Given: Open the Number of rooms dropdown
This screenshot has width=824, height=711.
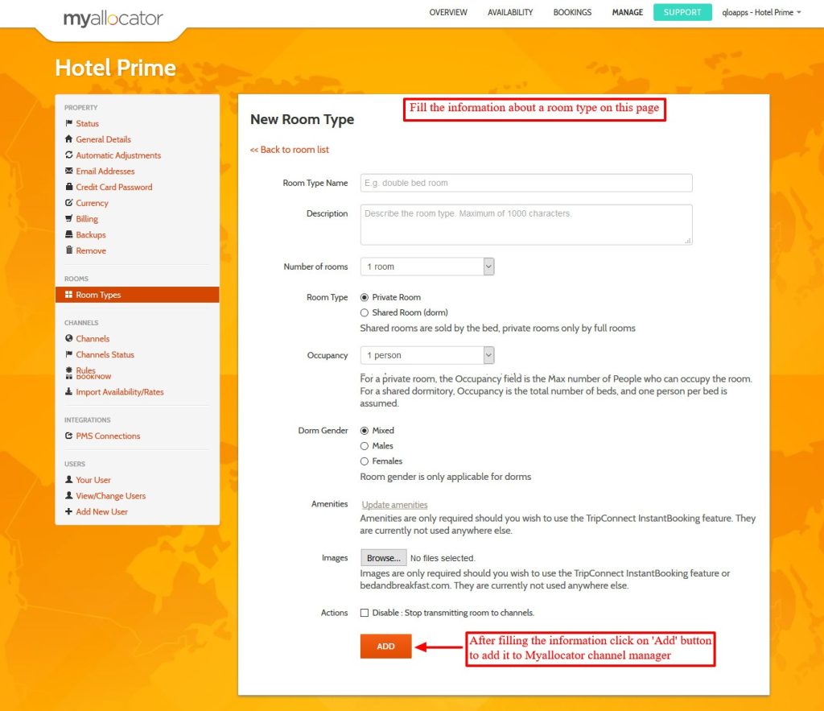Looking at the screenshot, I should pos(427,267).
